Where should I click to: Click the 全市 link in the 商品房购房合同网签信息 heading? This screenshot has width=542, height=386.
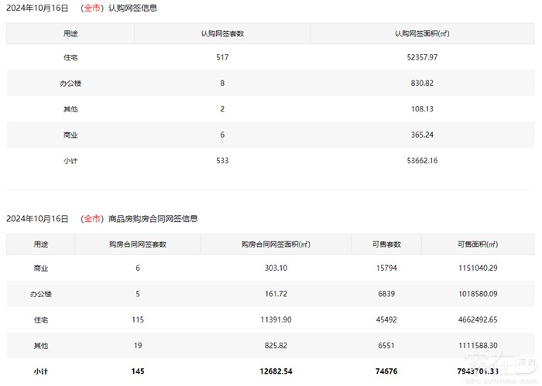[x=92, y=219]
